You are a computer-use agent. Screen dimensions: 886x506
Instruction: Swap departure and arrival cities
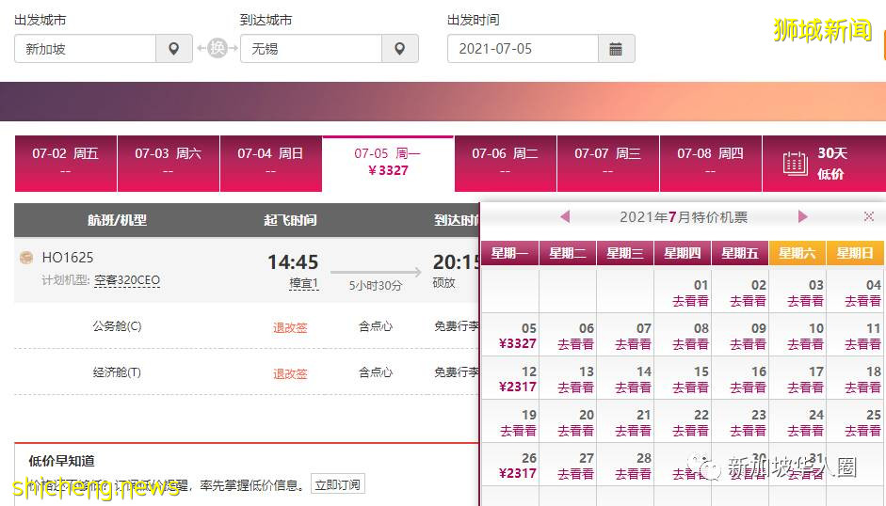coord(217,49)
